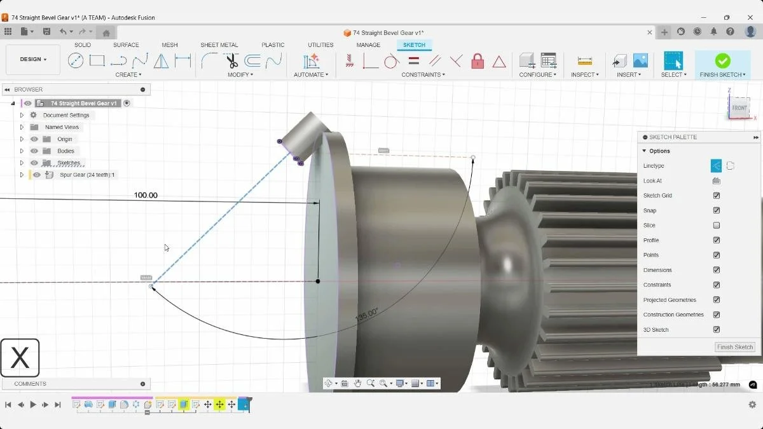The height and width of the screenshot is (429, 763).
Task: Select the Trim scissors tool
Action: click(231, 61)
